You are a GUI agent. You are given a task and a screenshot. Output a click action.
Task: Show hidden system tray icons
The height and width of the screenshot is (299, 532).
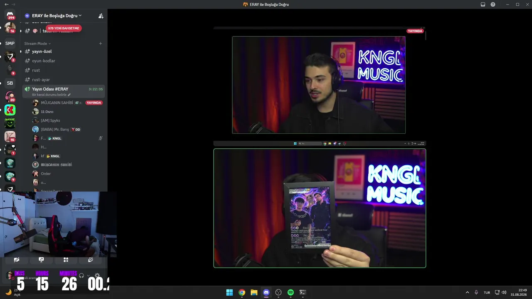[x=467, y=292]
